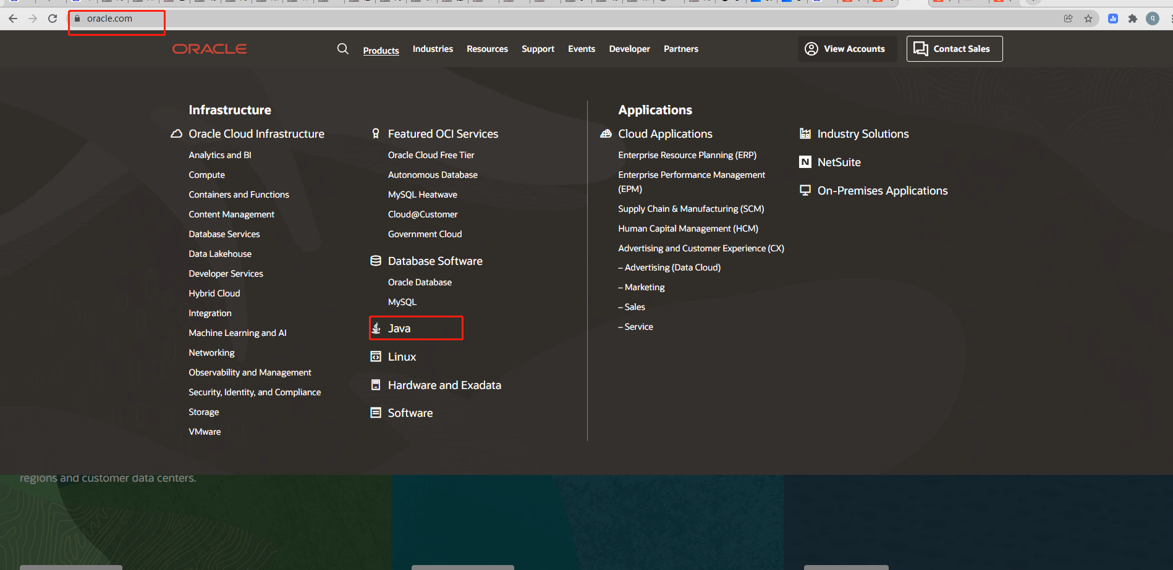Image resolution: width=1173 pixels, height=570 pixels.
Task: Click the Contact Sales button
Action: 954,48
